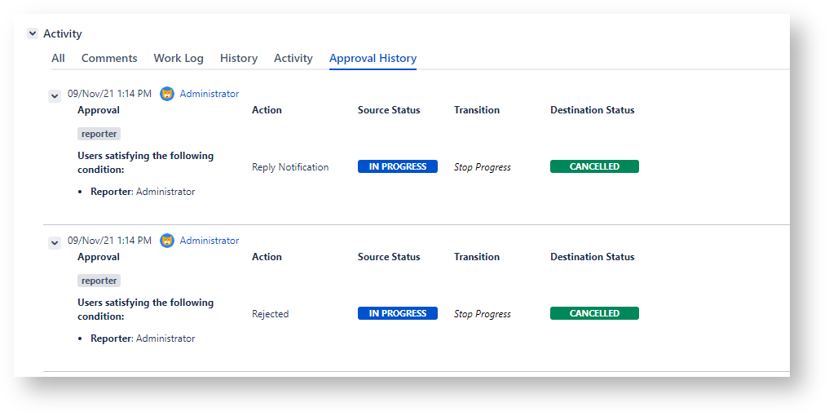This screenshot has height=416, width=829.
Task: Open Administrator profile link in Rejected entry header
Action: (x=209, y=241)
